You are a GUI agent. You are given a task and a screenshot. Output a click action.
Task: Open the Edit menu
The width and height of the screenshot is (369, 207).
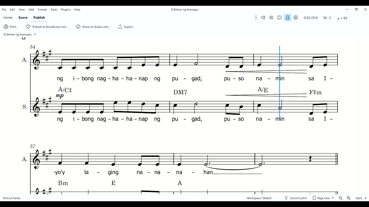(12, 9)
